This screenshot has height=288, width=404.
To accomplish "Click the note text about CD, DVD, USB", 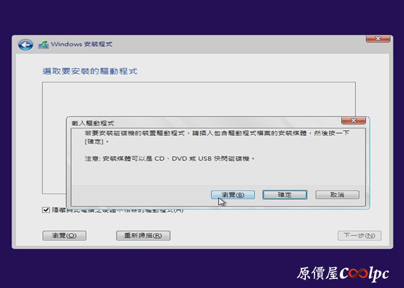I will point(170,158).
